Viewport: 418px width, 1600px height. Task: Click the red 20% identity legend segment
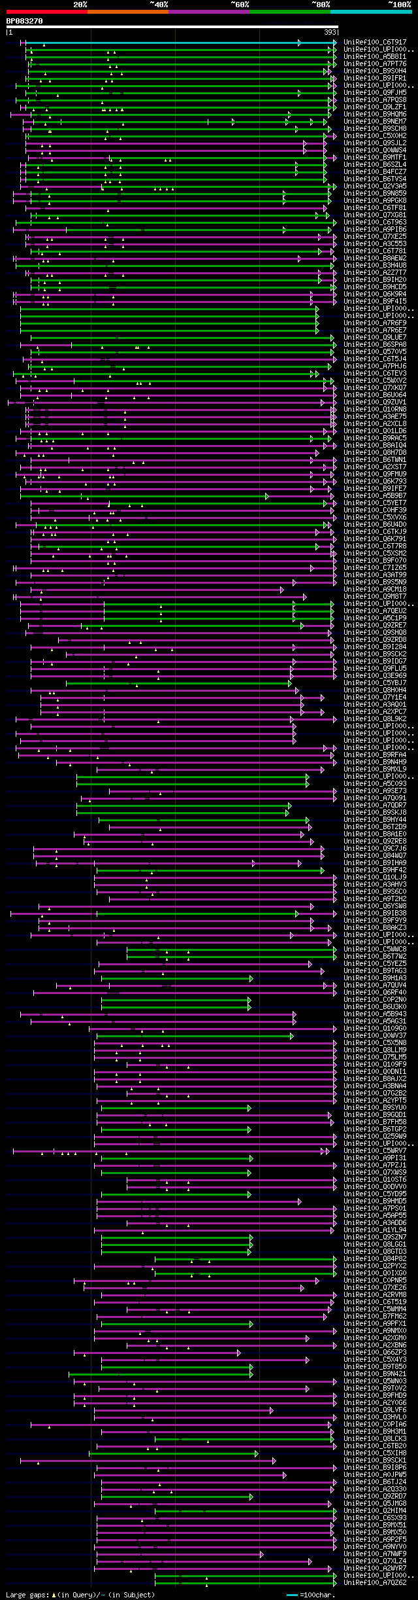coord(46,12)
